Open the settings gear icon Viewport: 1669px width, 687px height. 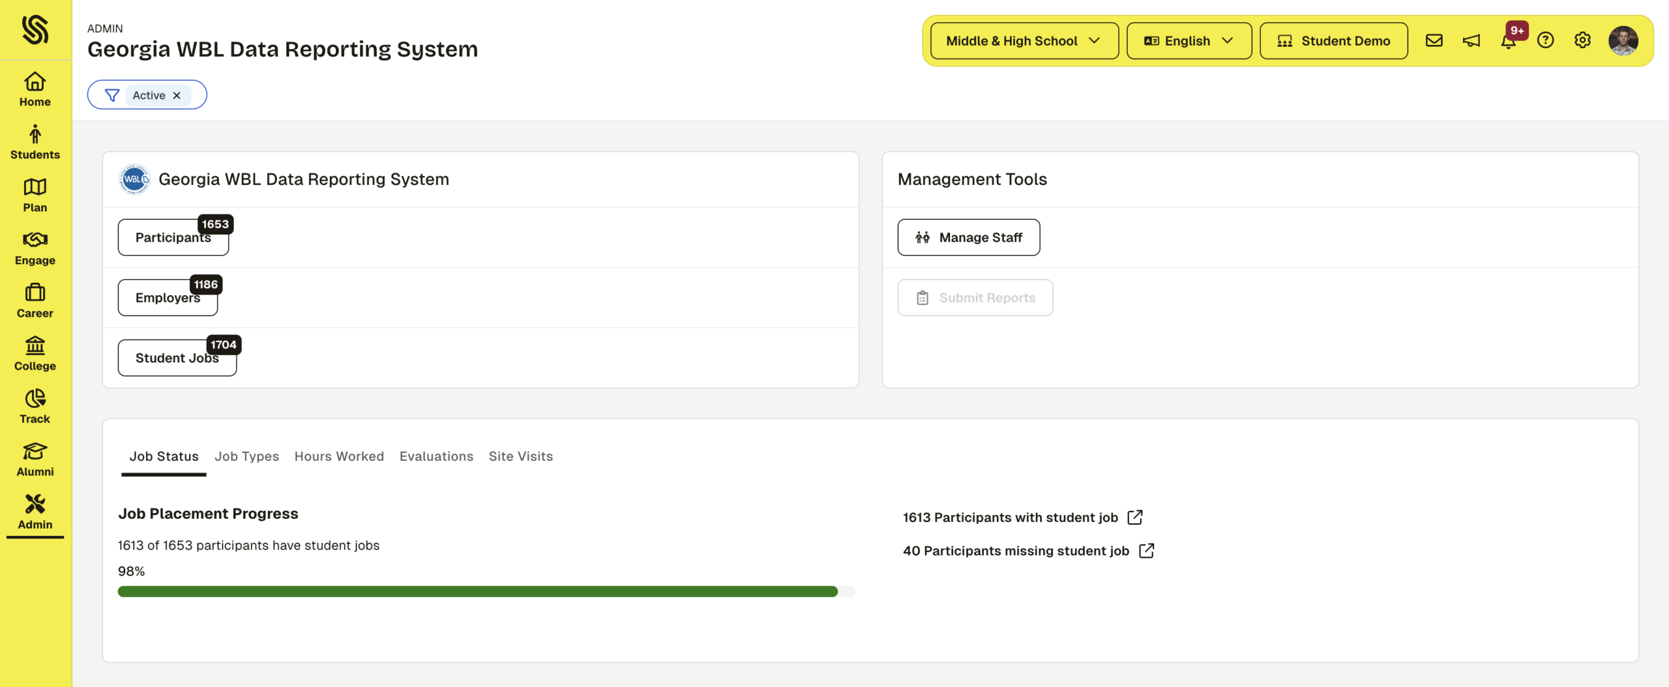(x=1582, y=40)
